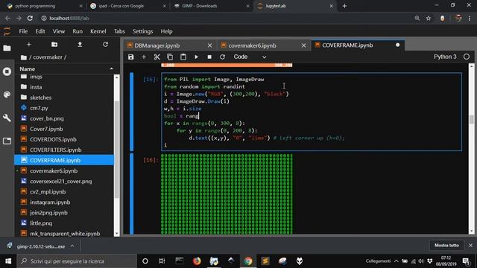The height and width of the screenshot is (268, 477).
Task: Copy the selected cell
Action: point(170,57)
